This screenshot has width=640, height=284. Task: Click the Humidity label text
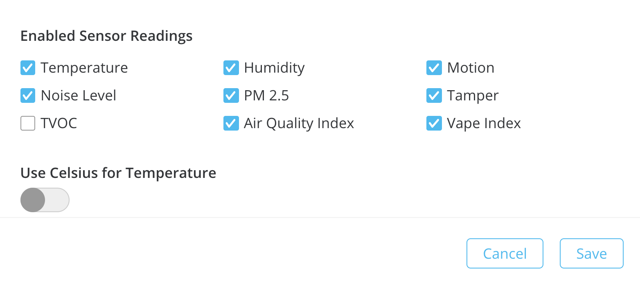click(x=274, y=68)
